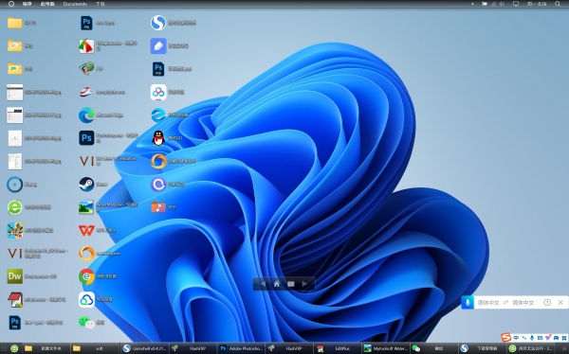Select the WaterMark.exe shortcut icon

(86, 207)
